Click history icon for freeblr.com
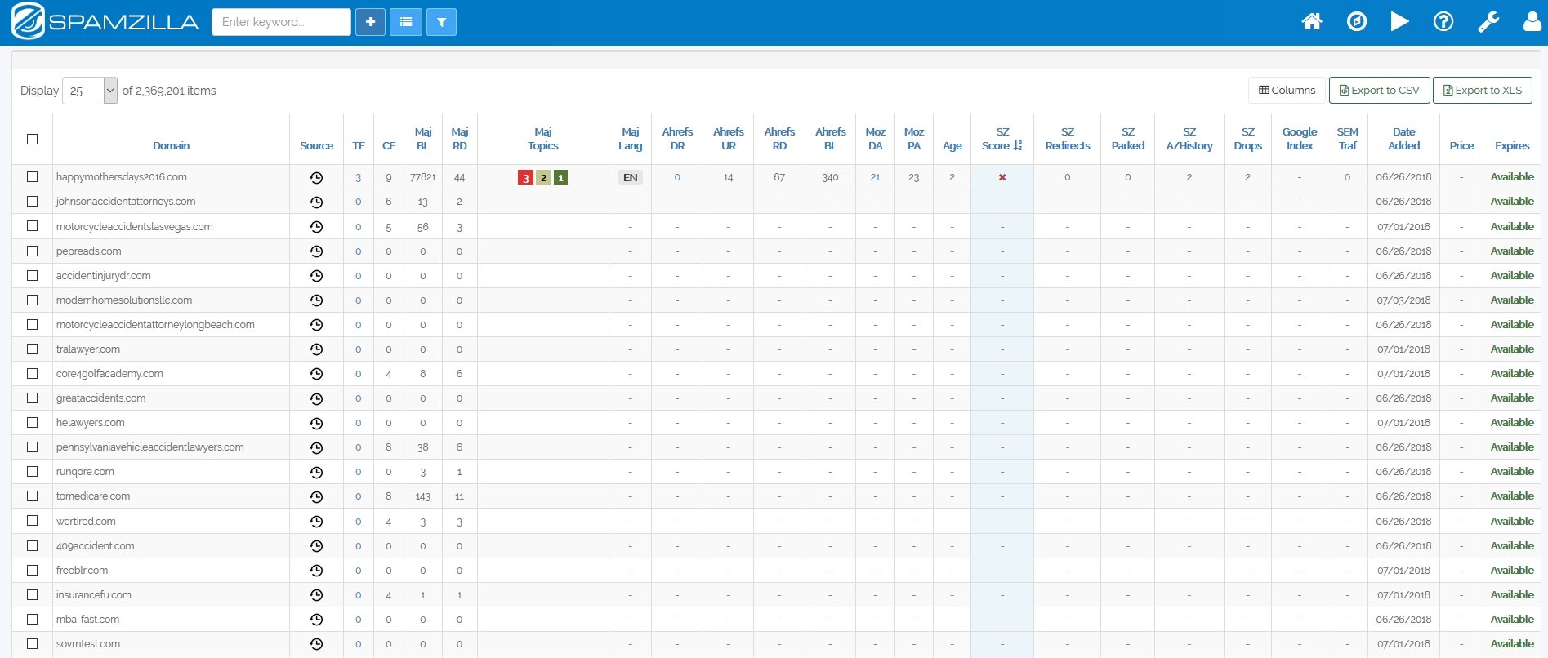Screen dimensions: 1548x658 pos(316,571)
